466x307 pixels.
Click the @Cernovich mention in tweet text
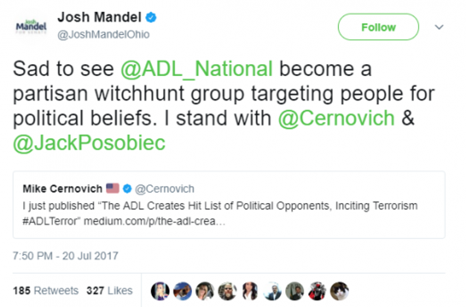[336, 118]
